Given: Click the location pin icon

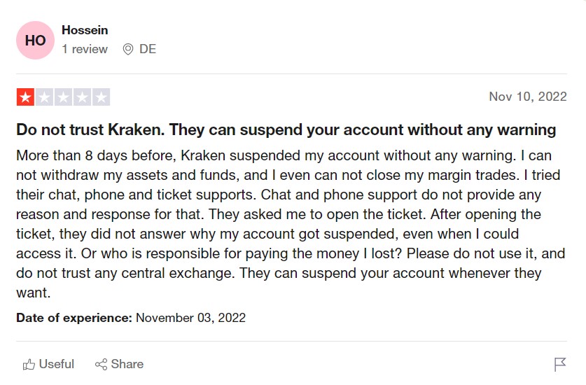Looking at the screenshot, I should 128,49.
